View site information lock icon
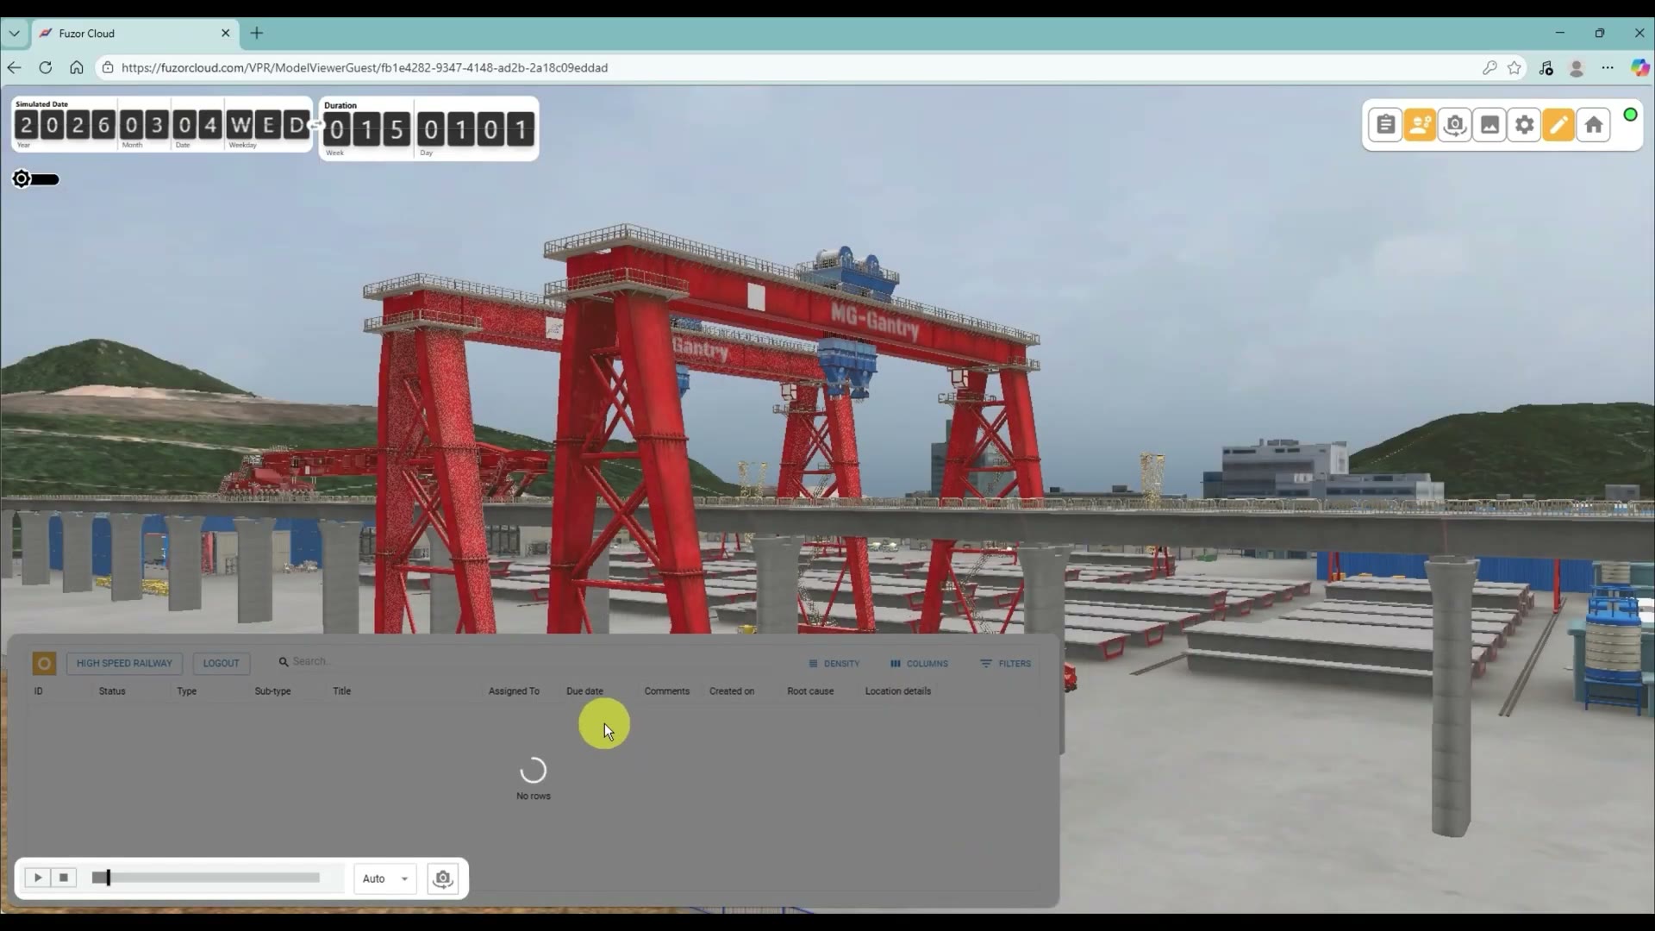 point(108,67)
